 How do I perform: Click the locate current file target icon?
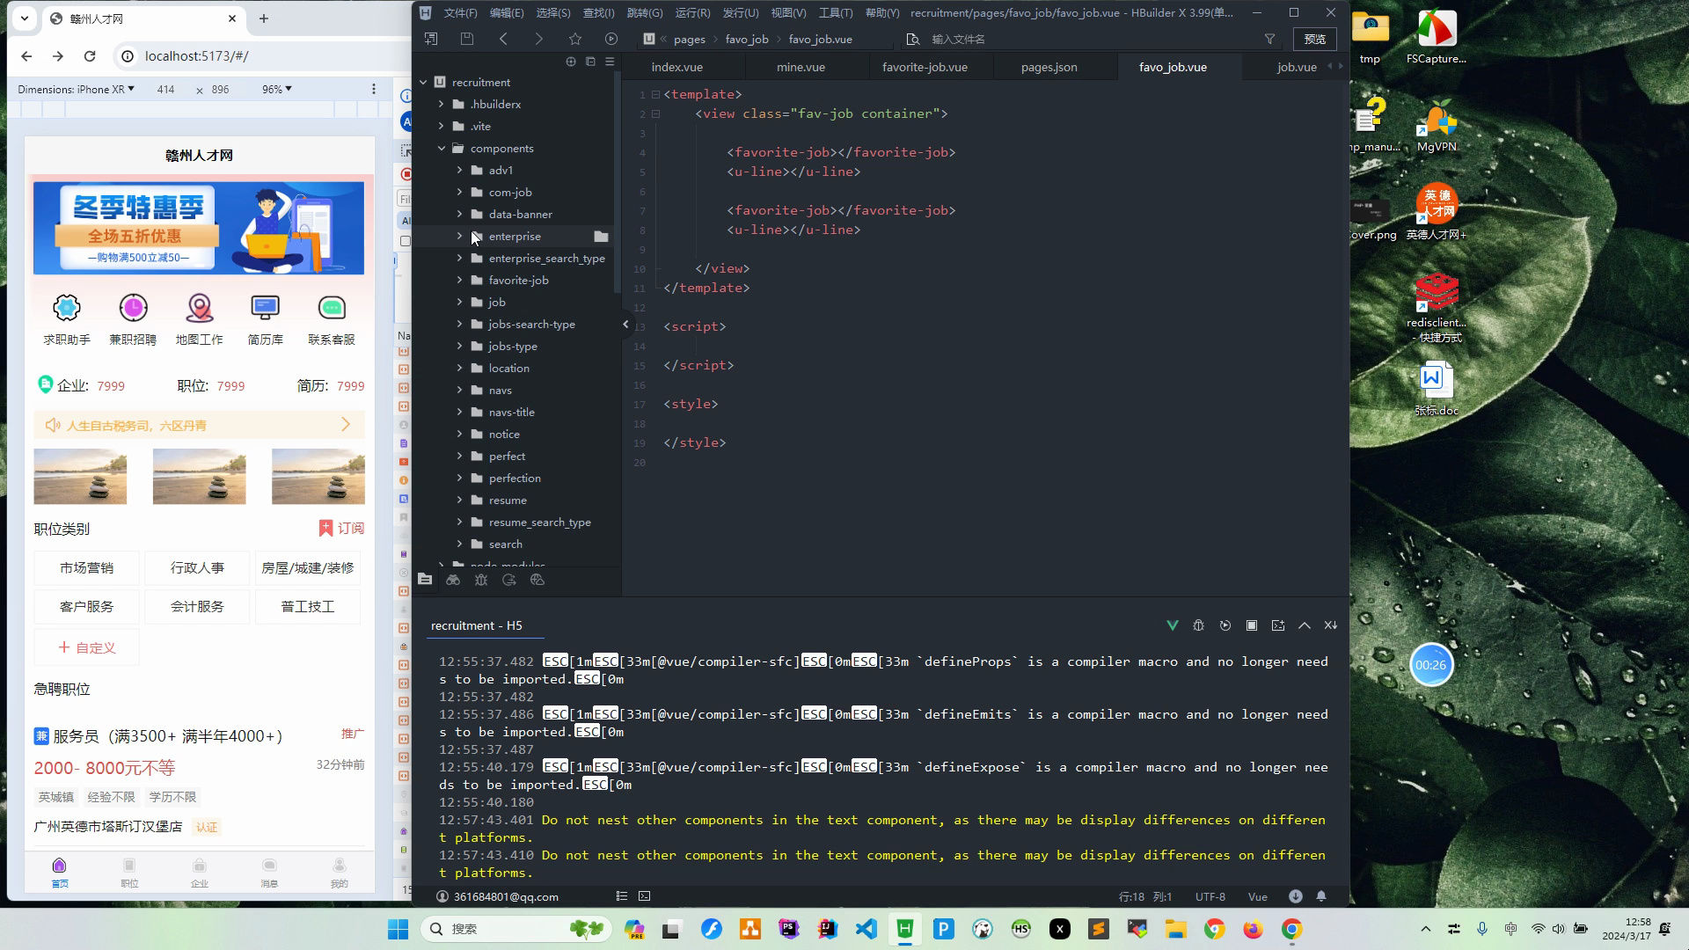[x=571, y=62]
